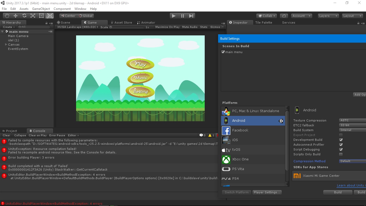
Task: Expand the Canvas object
Action: 6,45
